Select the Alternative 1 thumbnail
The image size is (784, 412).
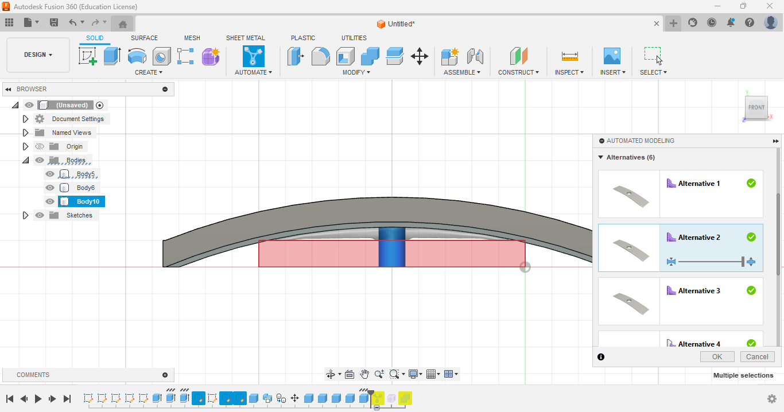coord(629,194)
